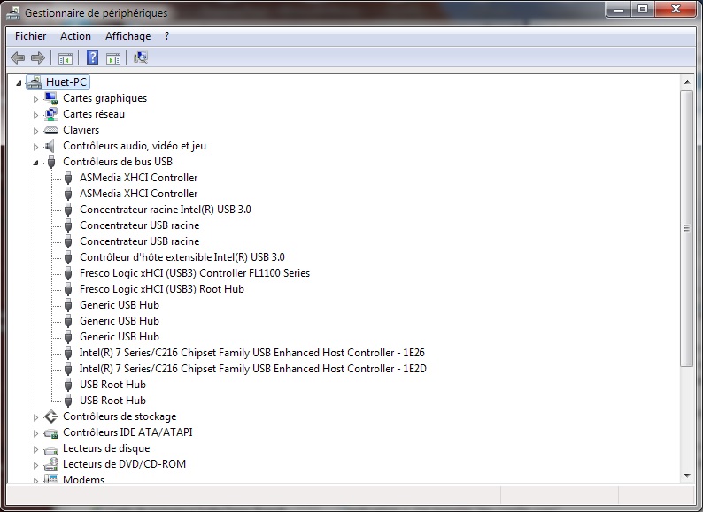The image size is (703, 512).
Task: Click the action pane toolbar icon
Action: tap(113, 58)
